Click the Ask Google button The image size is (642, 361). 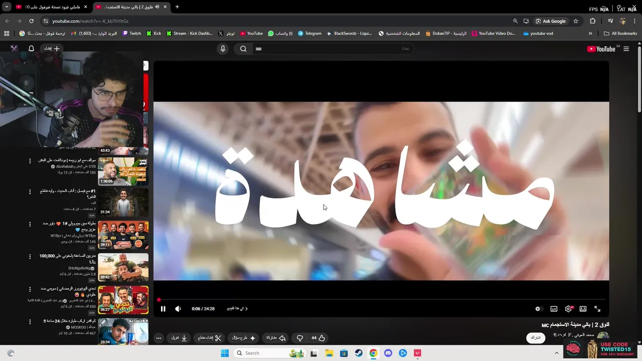pos(550,21)
